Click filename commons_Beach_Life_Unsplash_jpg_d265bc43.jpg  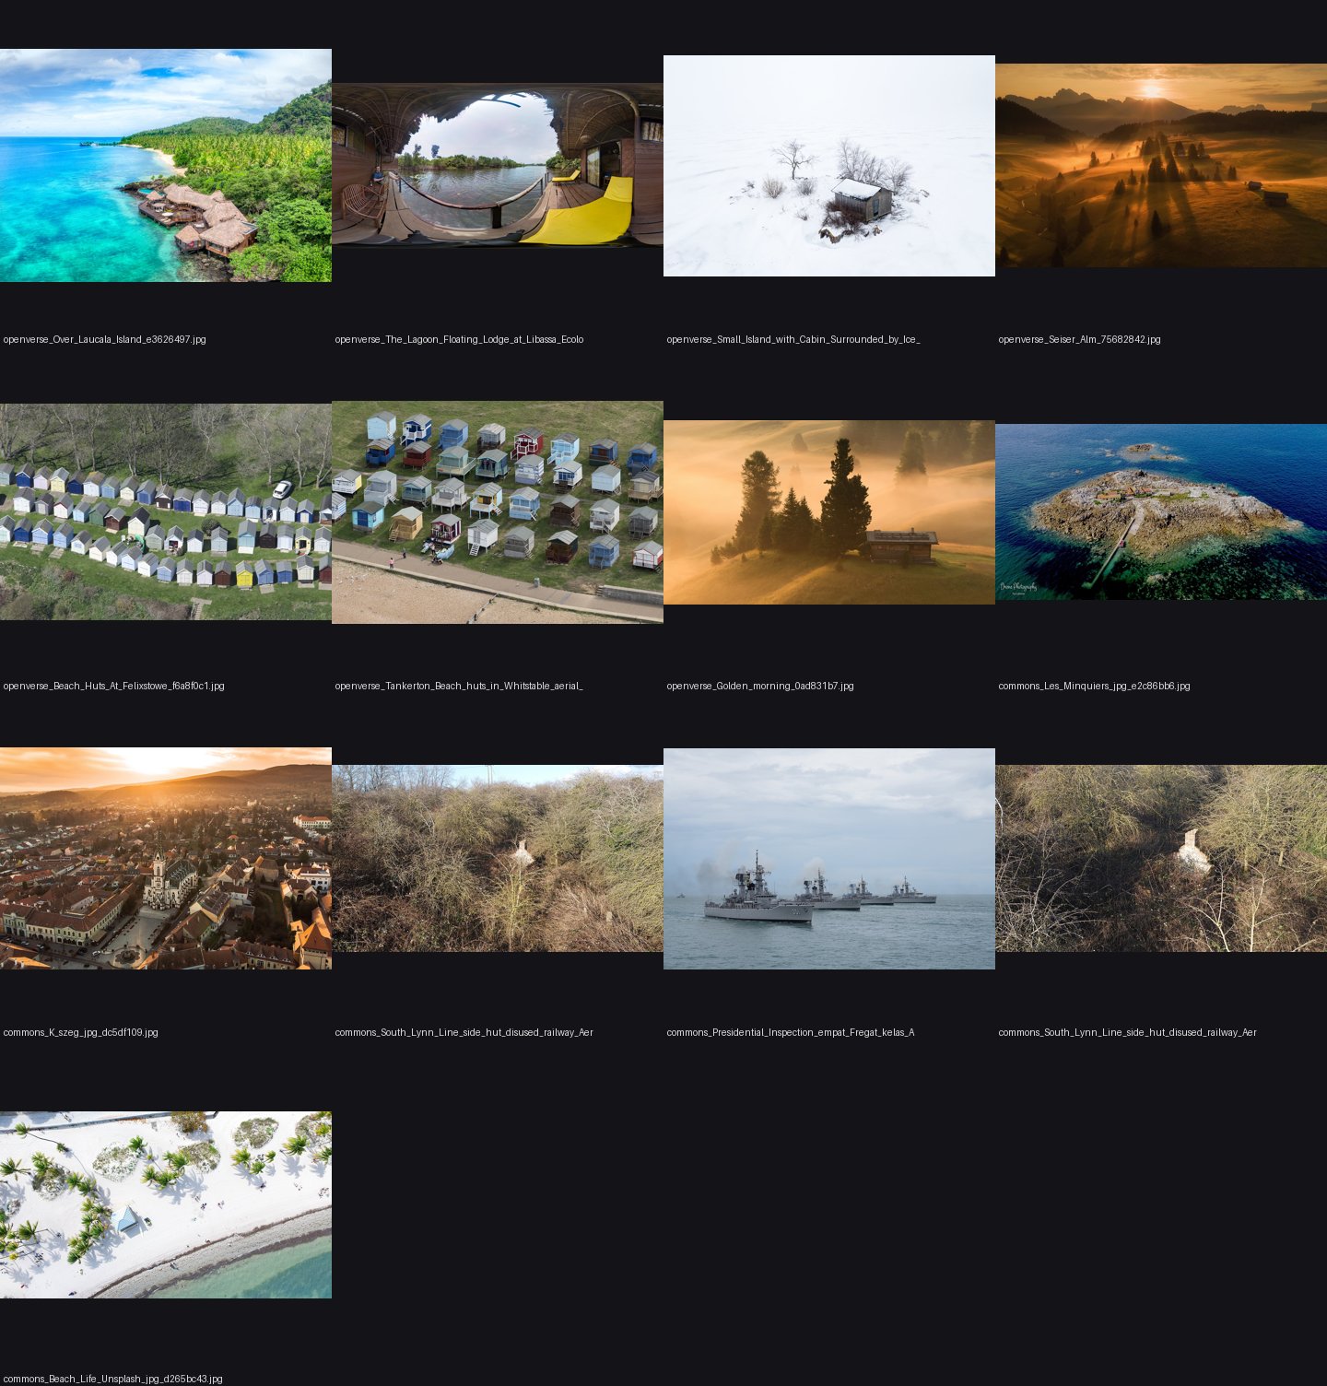click(113, 1379)
